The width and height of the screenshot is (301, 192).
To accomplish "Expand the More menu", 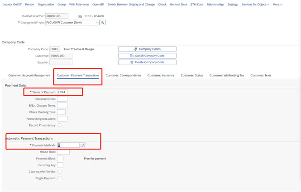I will point(277,5).
